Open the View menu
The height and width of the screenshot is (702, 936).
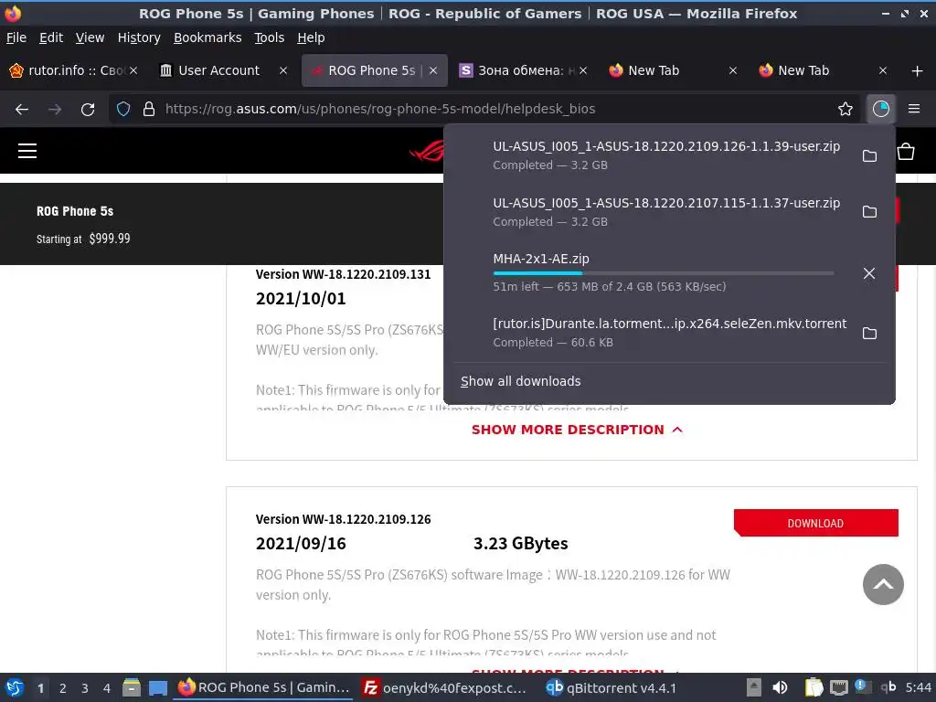(x=90, y=37)
